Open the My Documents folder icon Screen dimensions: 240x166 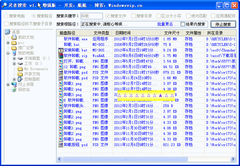point(20,69)
